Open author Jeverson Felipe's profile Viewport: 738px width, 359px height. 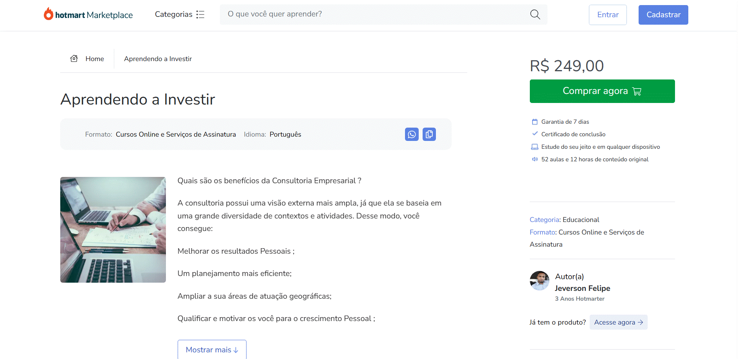pyautogui.click(x=582, y=288)
